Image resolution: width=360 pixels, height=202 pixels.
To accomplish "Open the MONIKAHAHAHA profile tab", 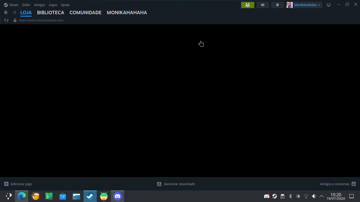I will click(x=127, y=13).
